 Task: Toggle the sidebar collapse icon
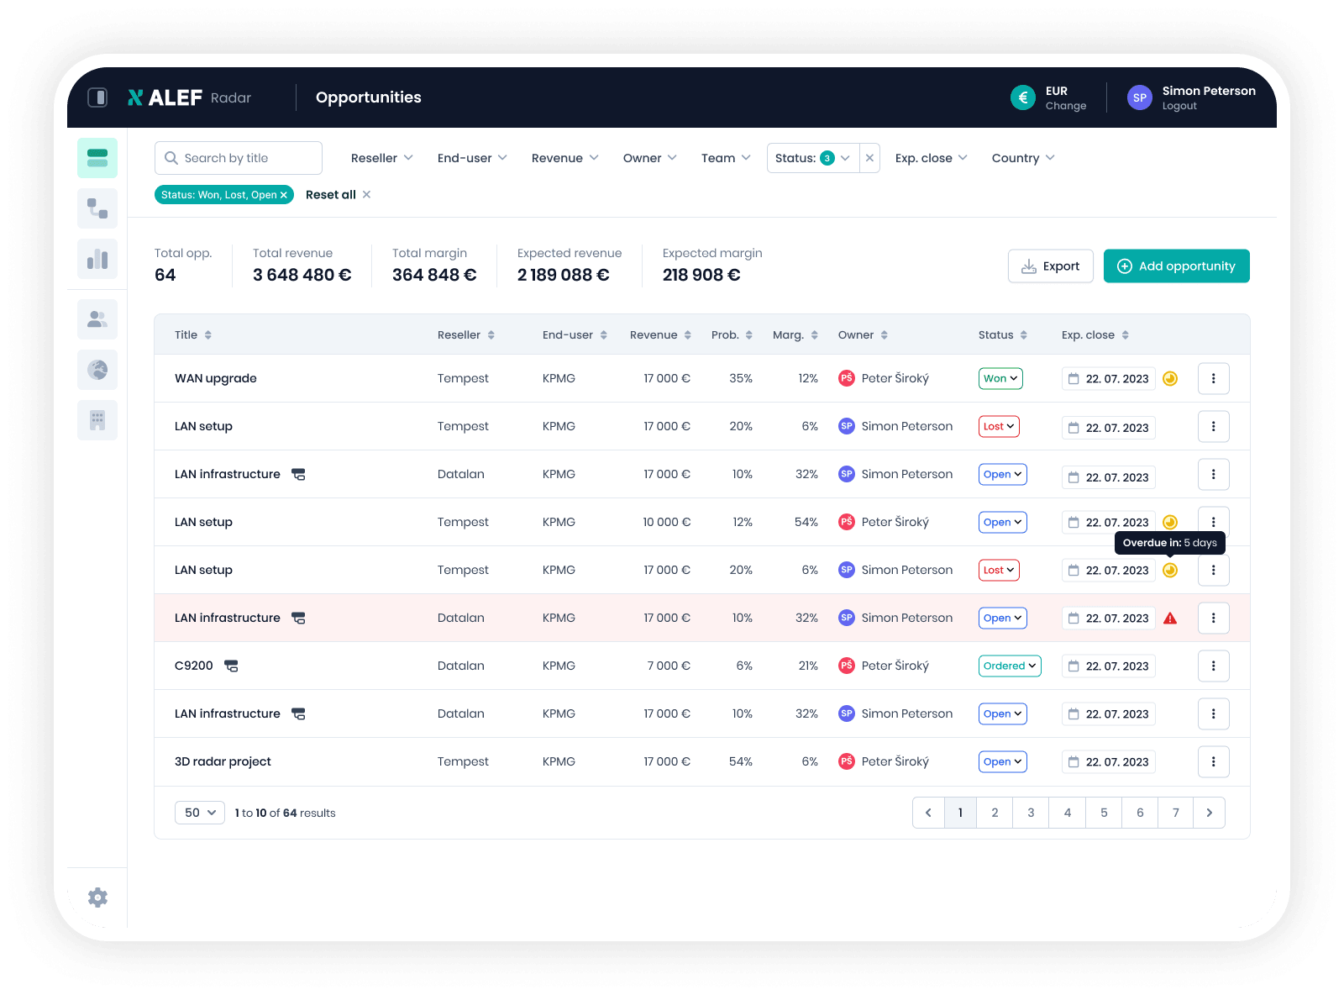click(x=97, y=97)
